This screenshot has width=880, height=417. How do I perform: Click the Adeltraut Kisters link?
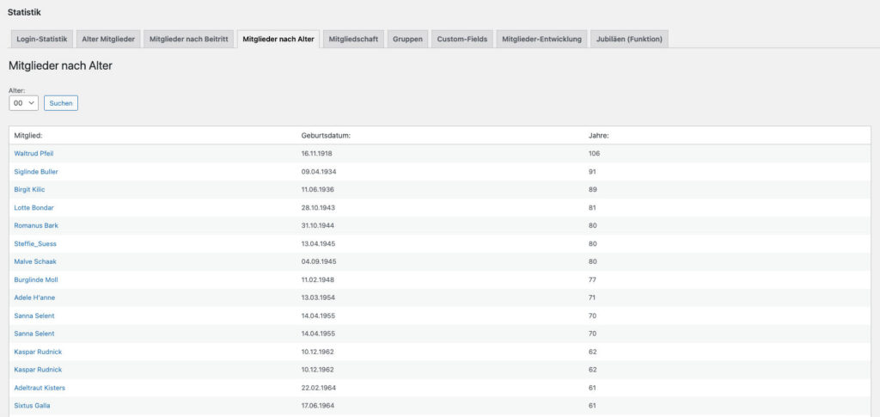40,388
